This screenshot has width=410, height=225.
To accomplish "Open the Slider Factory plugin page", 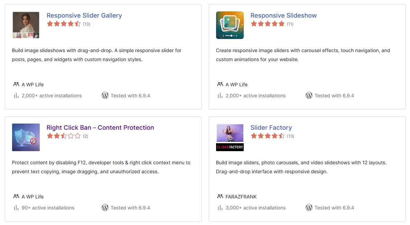I will click(x=271, y=127).
